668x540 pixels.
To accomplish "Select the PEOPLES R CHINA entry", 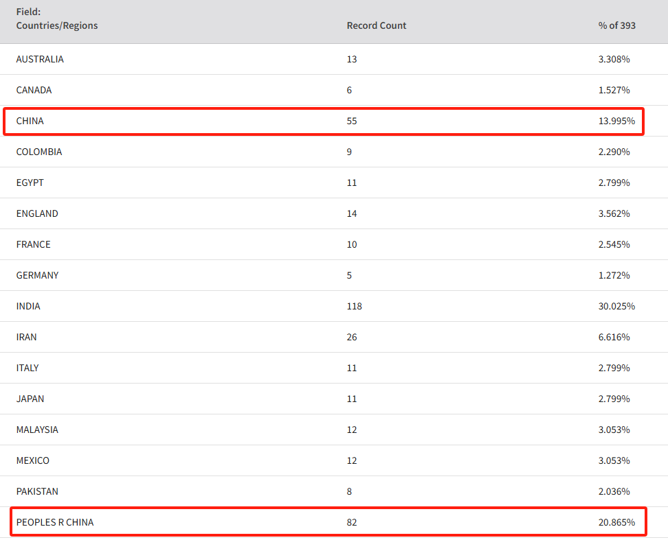I will (55, 522).
